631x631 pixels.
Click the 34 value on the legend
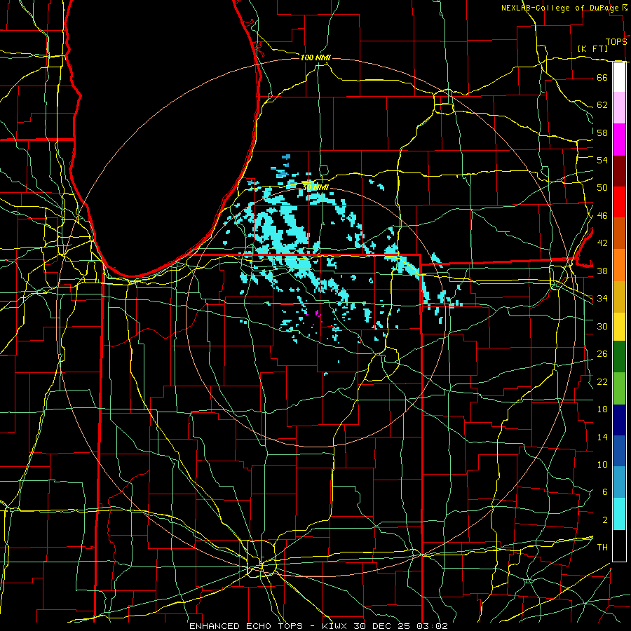[602, 298]
